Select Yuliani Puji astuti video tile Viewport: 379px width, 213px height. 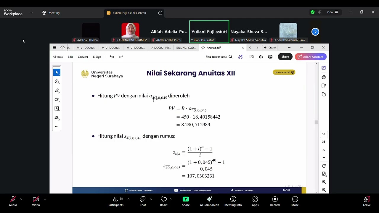point(209,32)
